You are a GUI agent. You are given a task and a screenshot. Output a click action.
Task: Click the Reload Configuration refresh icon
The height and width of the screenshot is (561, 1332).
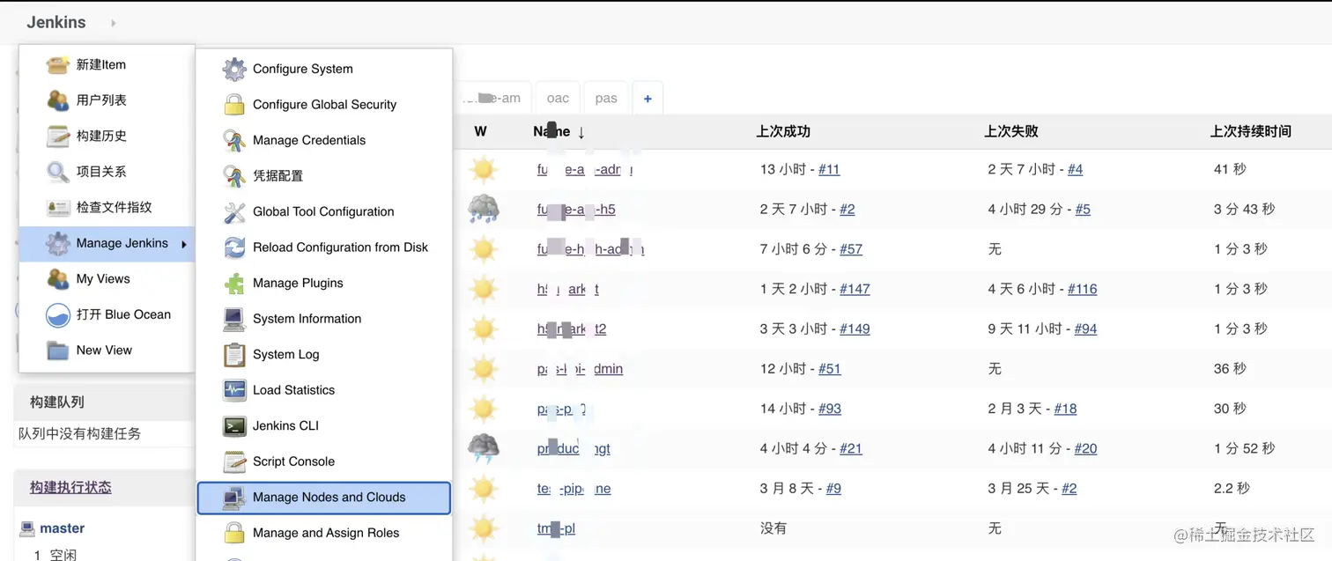click(x=234, y=247)
